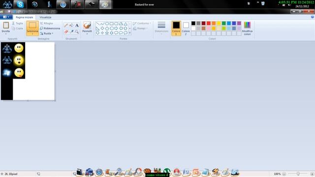315x177 pixels.
Task: Choose the six-point star shape
Action: click(112, 33)
